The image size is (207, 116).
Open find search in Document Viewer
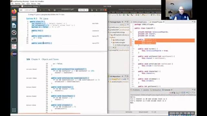tap(49, 10)
